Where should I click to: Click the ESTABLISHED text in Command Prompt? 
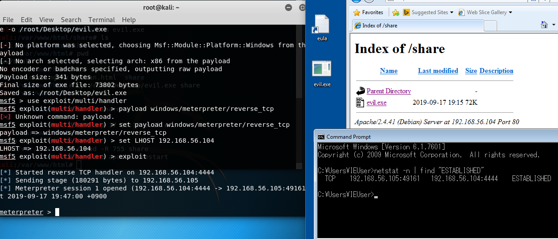point(531,178)
